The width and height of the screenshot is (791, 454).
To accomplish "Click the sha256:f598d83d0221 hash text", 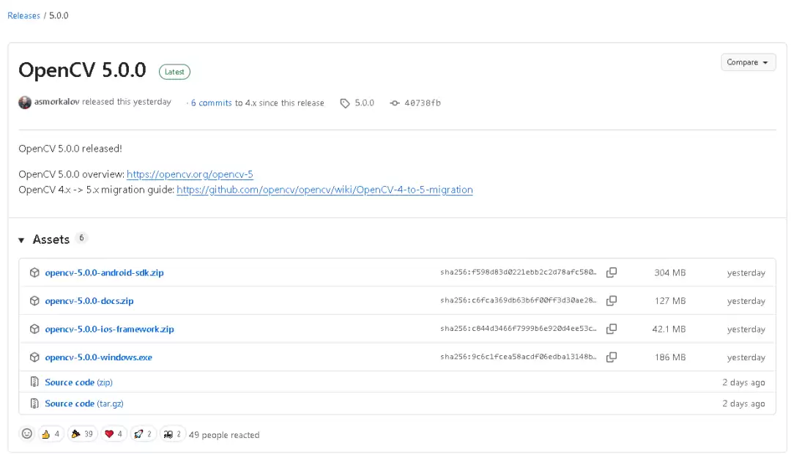I will click(518, 272).
